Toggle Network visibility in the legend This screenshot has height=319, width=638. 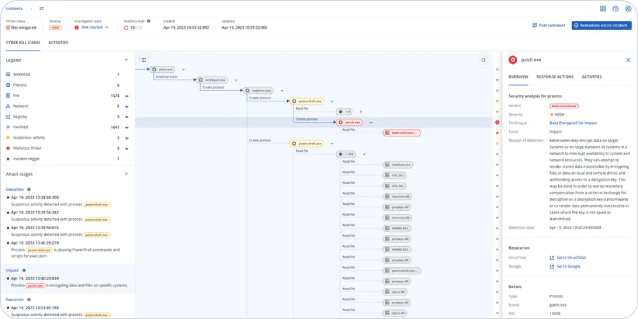(127, 106)
